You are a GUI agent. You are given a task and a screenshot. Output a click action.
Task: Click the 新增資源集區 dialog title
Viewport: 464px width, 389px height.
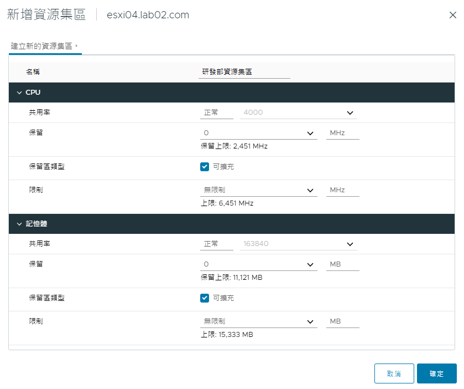coord(46,14)
